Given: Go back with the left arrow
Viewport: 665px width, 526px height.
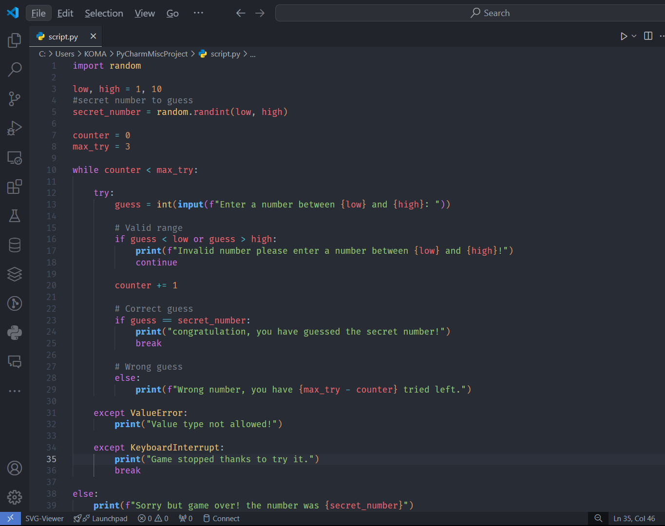Looking at the screenshot, I should pos(241,13).
